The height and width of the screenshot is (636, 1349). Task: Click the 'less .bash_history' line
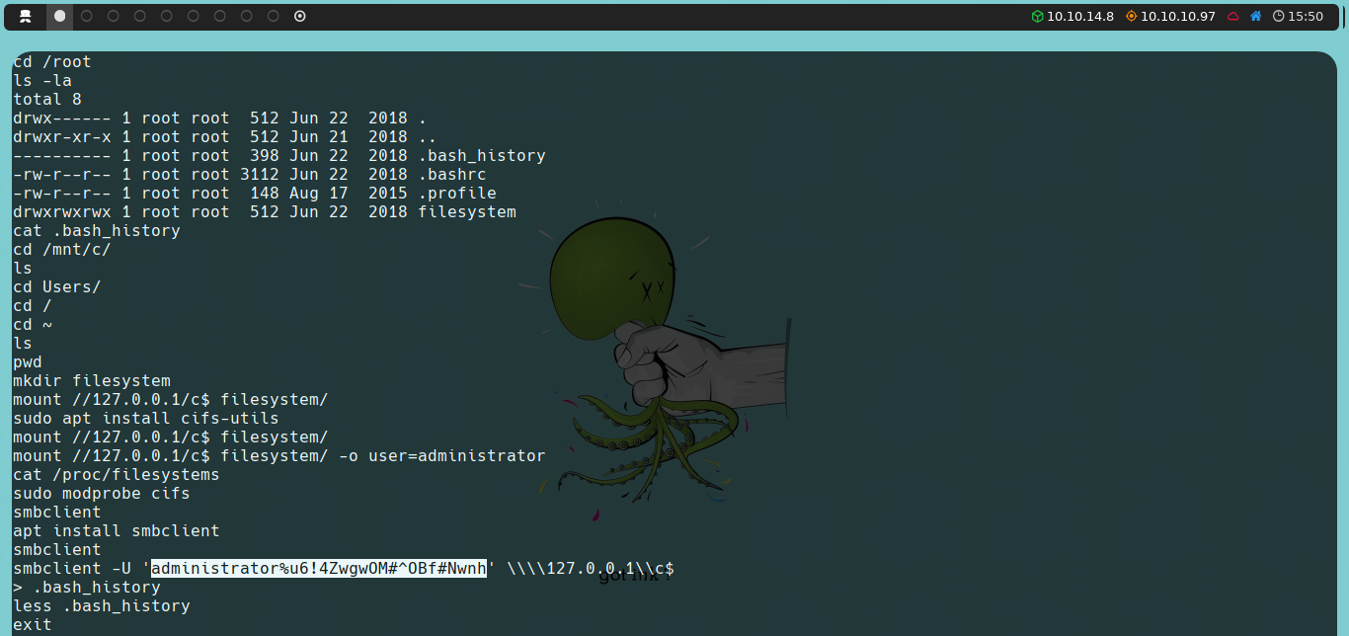pyautogui.click(x=102, y=606)
